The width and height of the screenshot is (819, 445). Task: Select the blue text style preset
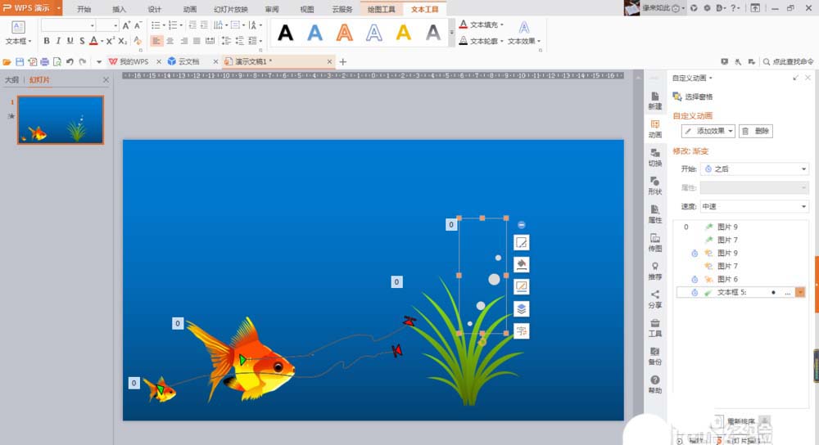pos(314,33)
